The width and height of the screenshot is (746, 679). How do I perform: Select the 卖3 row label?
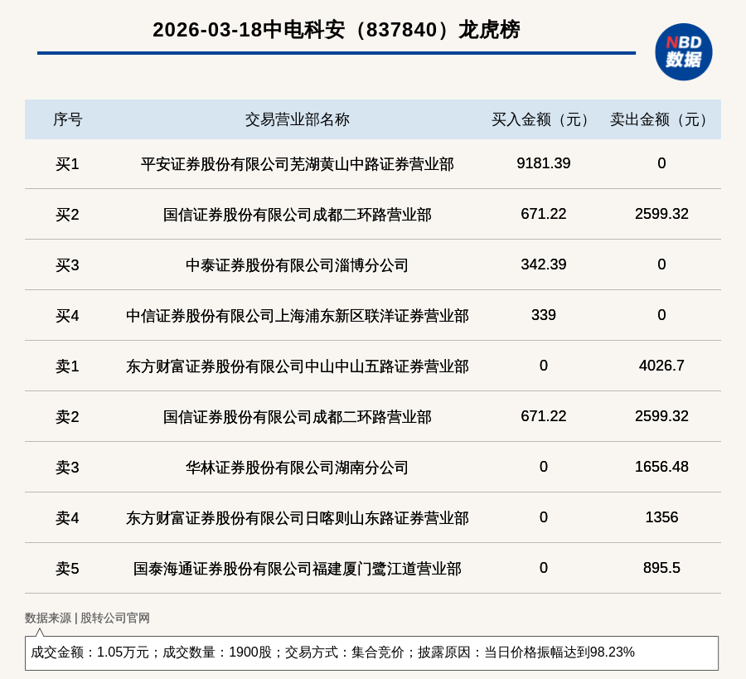[x=68, y=468]
